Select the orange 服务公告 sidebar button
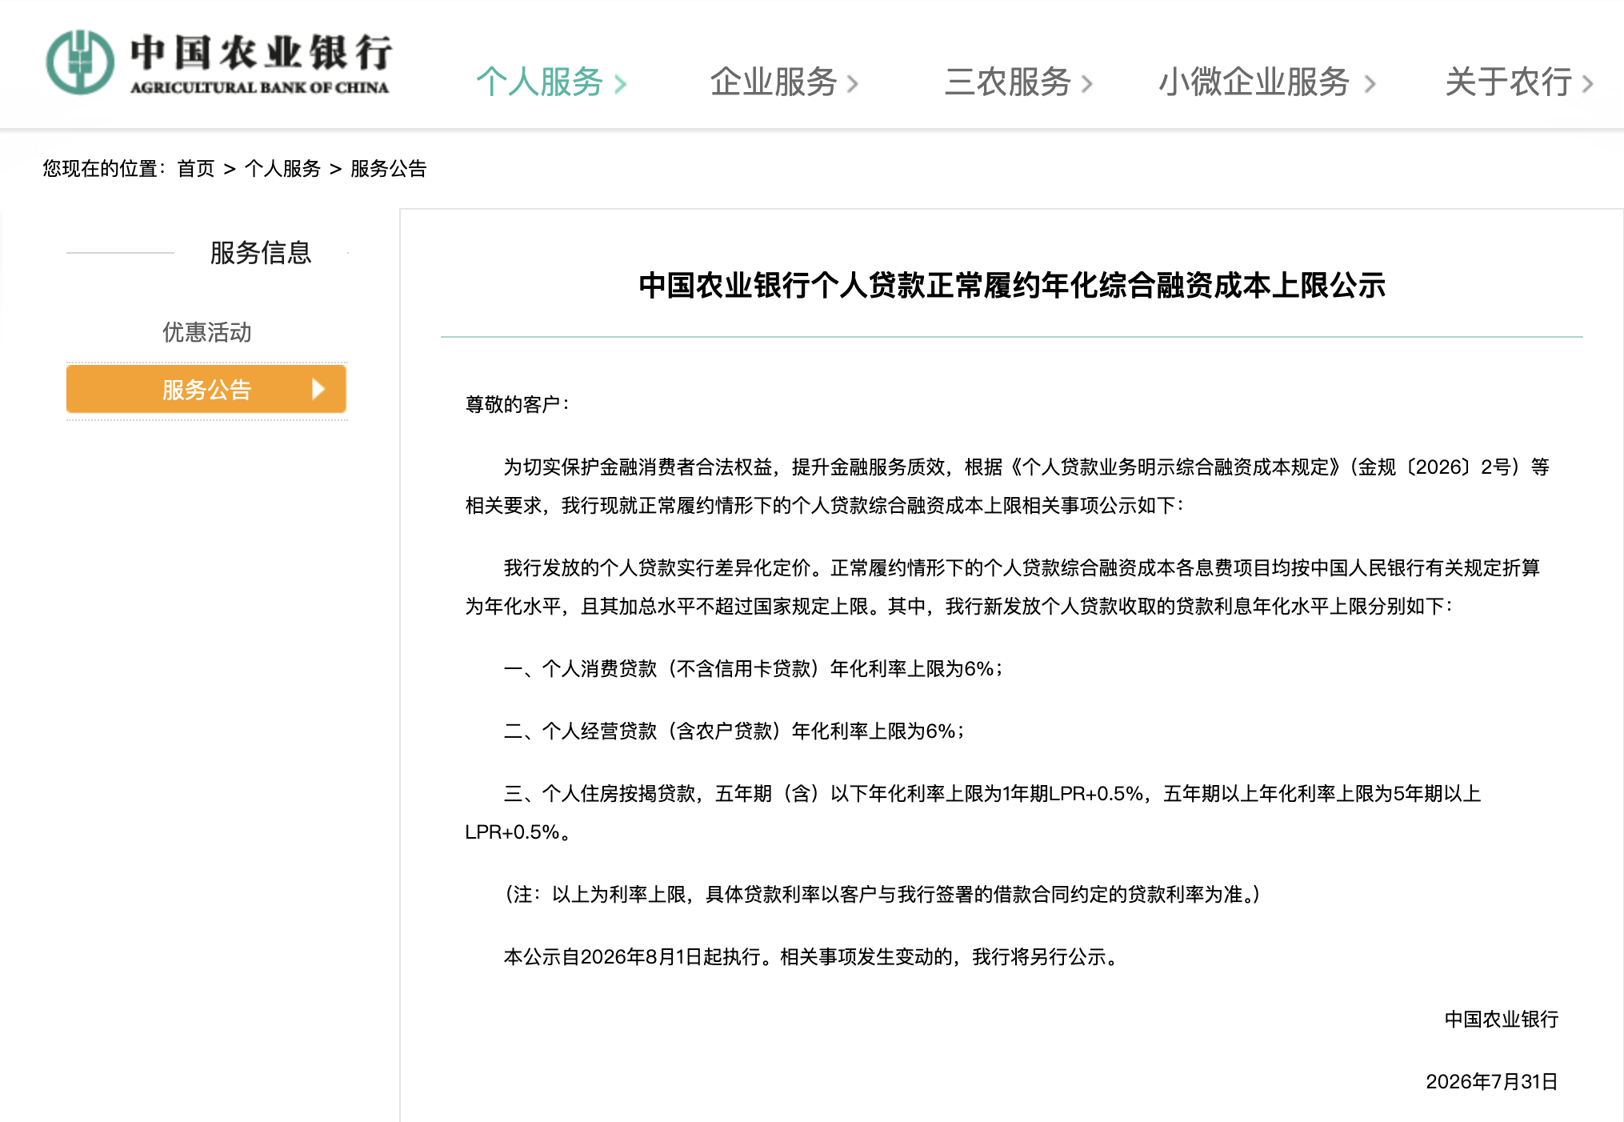This screenshot has width=1624, height=1122. [x=206, y=389]
